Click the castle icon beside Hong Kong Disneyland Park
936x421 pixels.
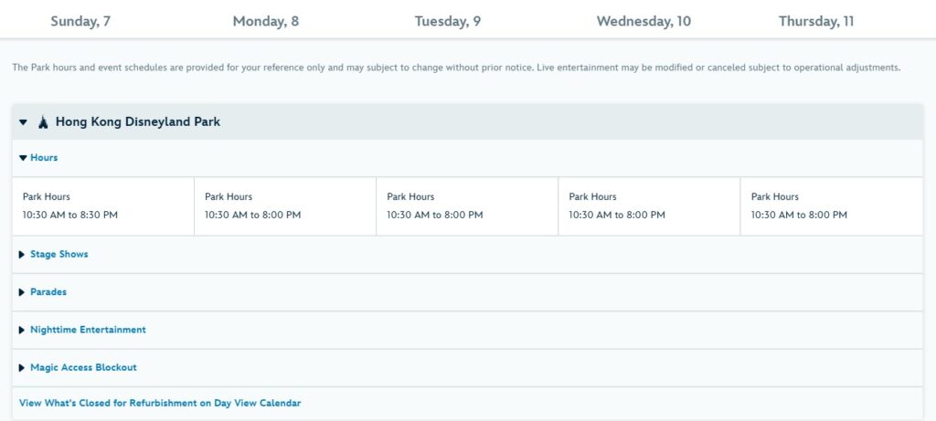[x=42, y=122]
